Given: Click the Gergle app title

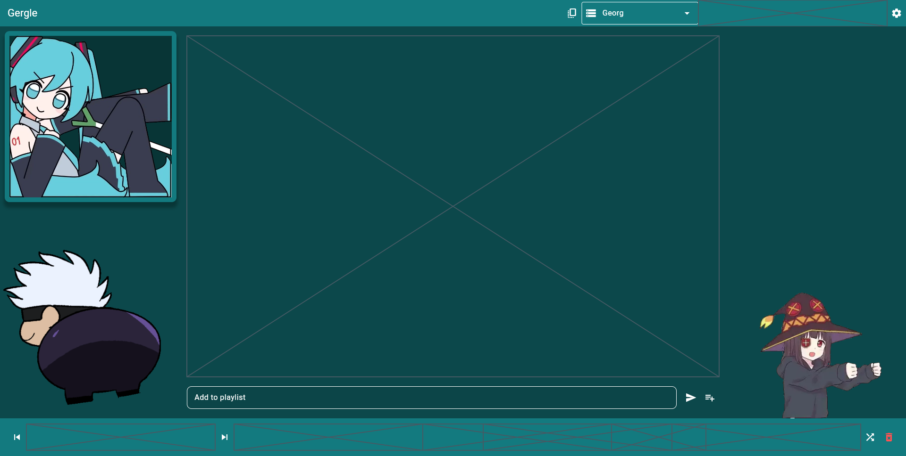Looking at the screenshot, I should (23, 13).
